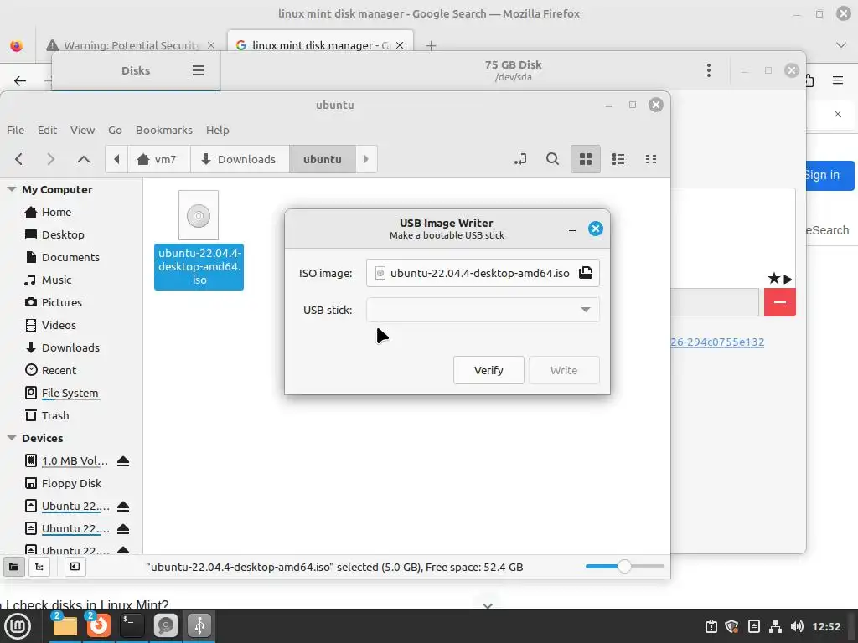Eject the 1.0 MB Volume device
The width and height of the screenshot is (858, 643).
(123, 461)
